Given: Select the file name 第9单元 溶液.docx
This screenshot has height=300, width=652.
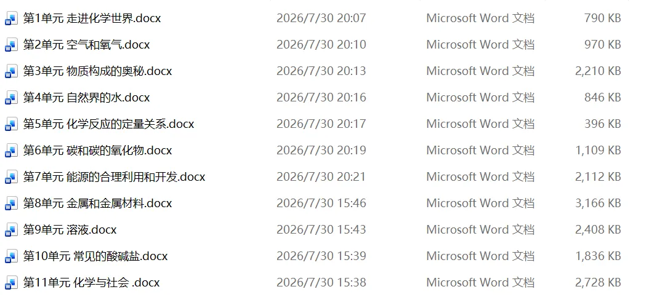Looking at the screenshot, I should tap(70, 230).
